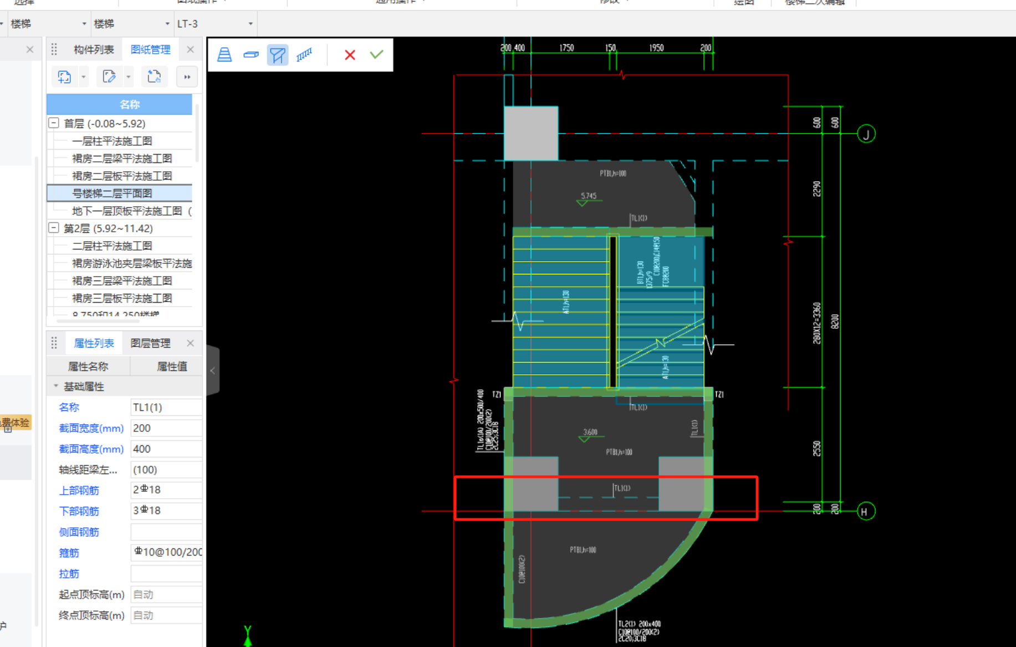Click the 截面高度 value field 400

point(166,449)
